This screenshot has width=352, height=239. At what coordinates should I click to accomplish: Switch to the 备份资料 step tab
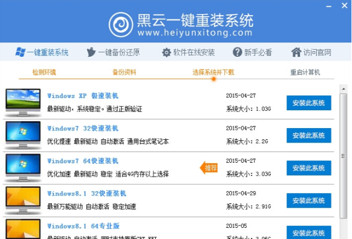tap(124, 72)
